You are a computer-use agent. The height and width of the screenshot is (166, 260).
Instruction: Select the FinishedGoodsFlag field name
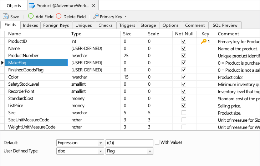(x=26, y=70)
